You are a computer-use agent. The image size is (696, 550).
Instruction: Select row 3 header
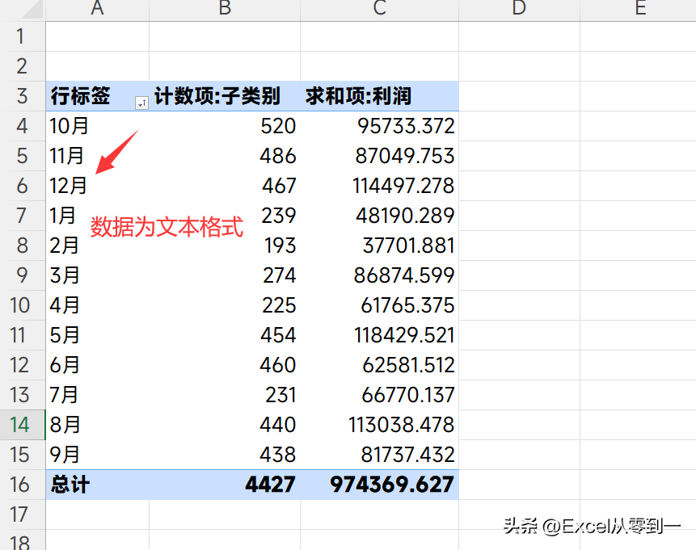click(22, 96)
